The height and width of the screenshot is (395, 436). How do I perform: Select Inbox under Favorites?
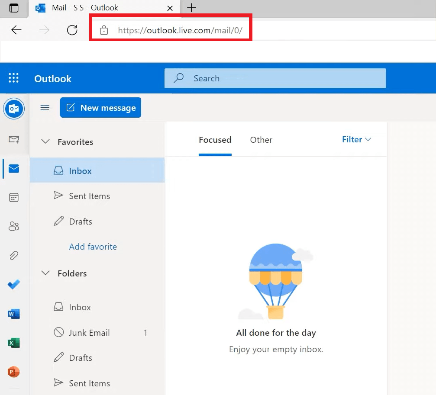pos(97,170)
